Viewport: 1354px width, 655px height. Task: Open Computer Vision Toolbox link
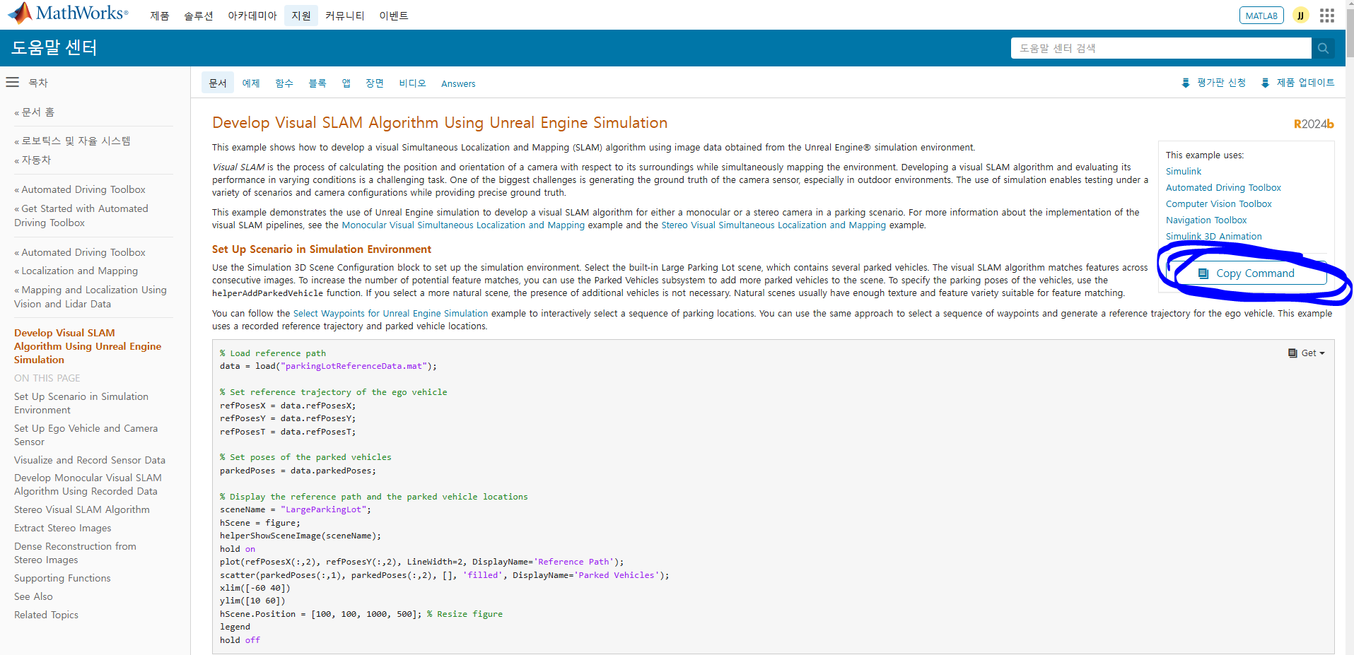[x=1218, y=204]
